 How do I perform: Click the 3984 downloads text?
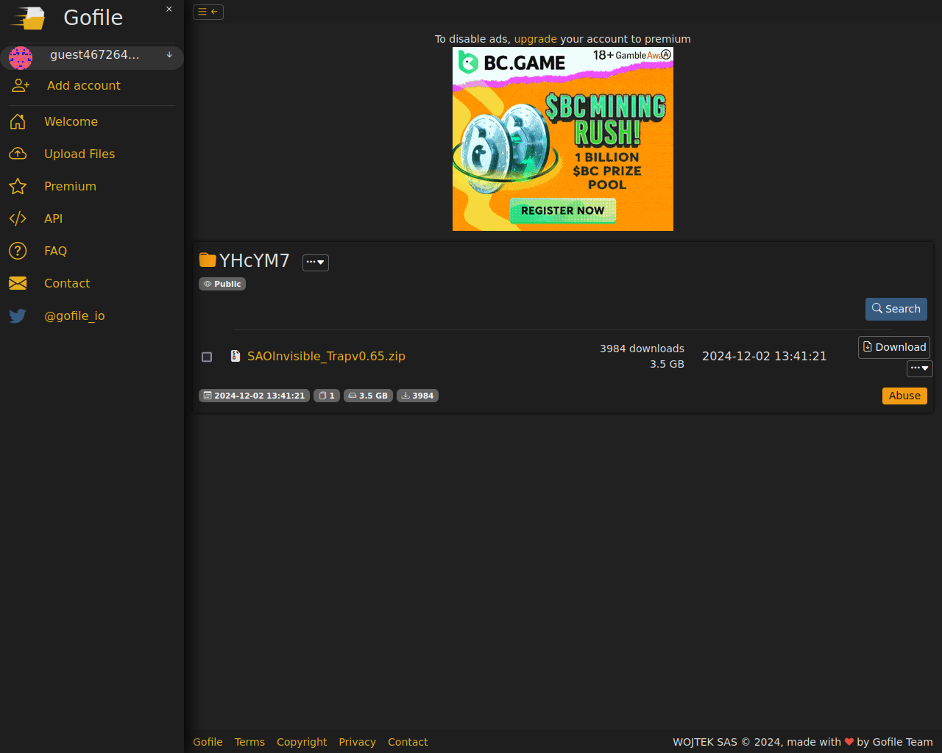pos(642,349)
